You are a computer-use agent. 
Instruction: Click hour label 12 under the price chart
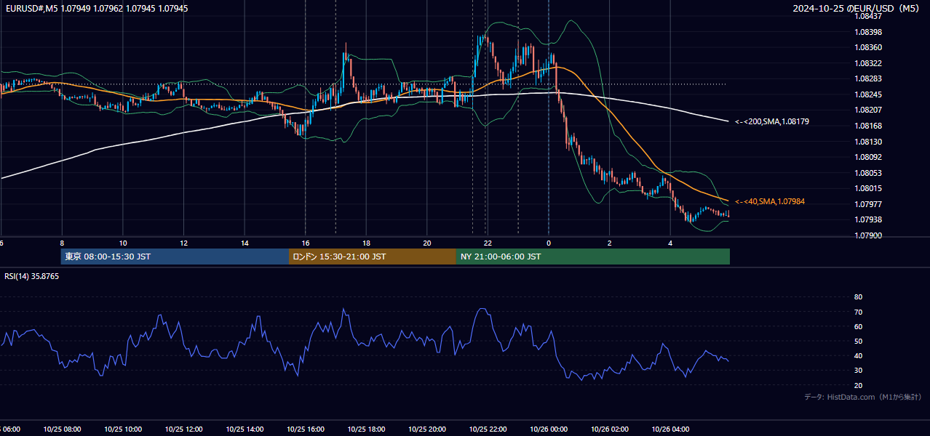click(184, 243)
